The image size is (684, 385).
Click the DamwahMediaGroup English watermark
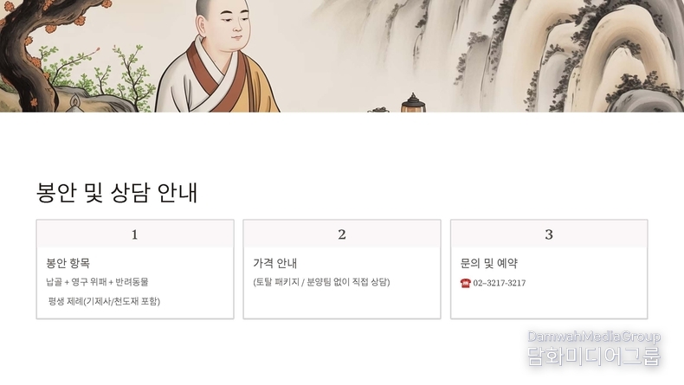(594, 337)
